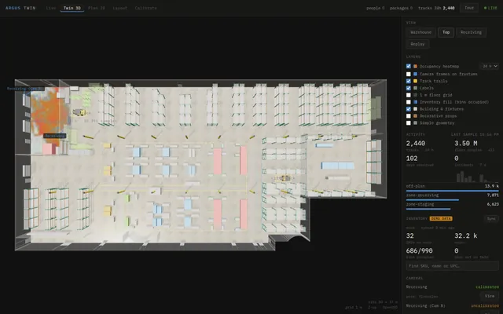Enable Camera frames on frustums layer
Screen dimensions: 503x314
409,74
